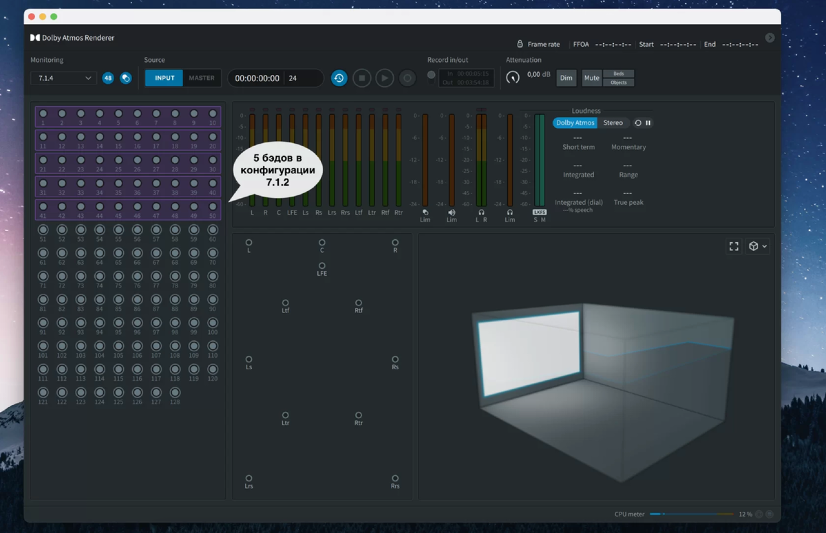Viewport: 826px width, 533px height.
Task: Click the timecode field 00:00:00:00
Action: pos(257,78)
